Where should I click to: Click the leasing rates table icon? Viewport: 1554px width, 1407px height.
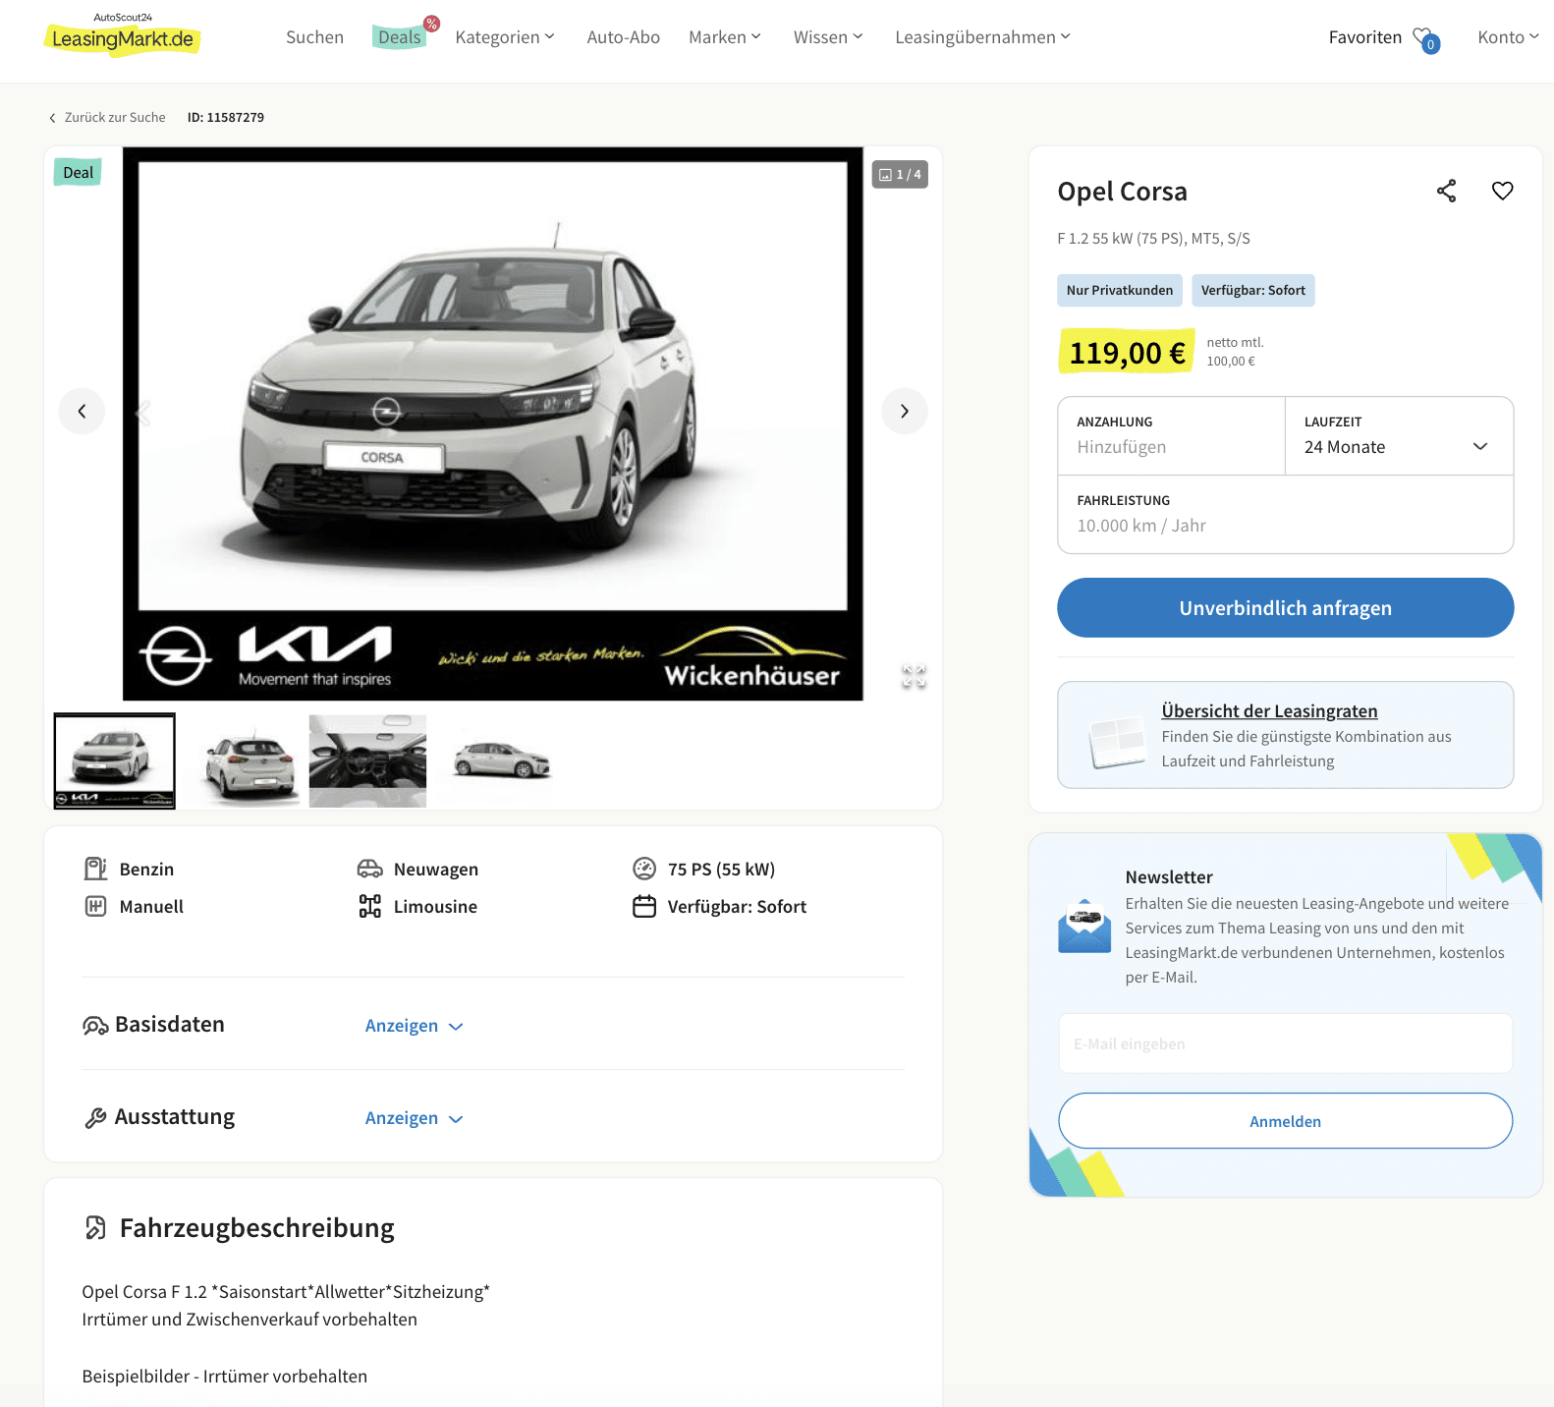point(1117,741)
